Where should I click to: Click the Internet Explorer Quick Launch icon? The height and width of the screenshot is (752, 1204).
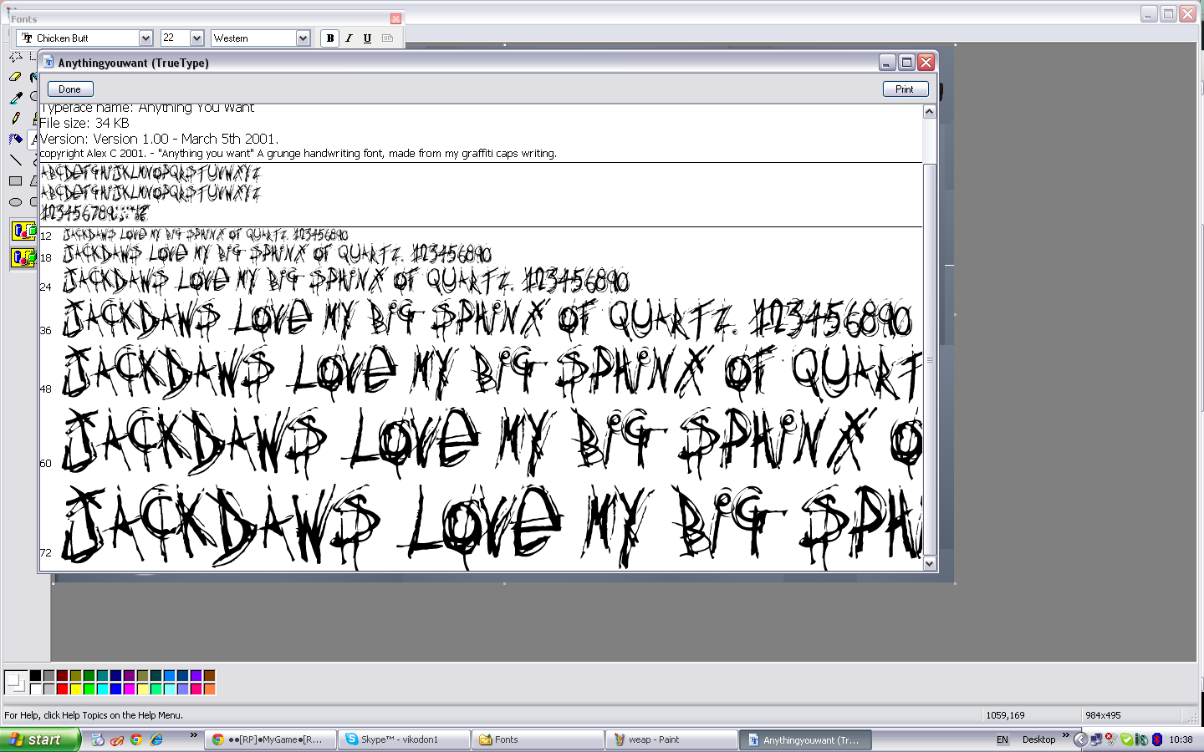(x=156, y=739)
